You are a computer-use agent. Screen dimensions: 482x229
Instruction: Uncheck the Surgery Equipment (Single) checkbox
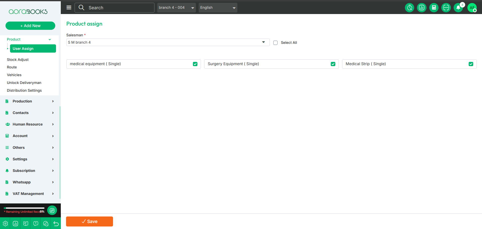tap(333, 64)
